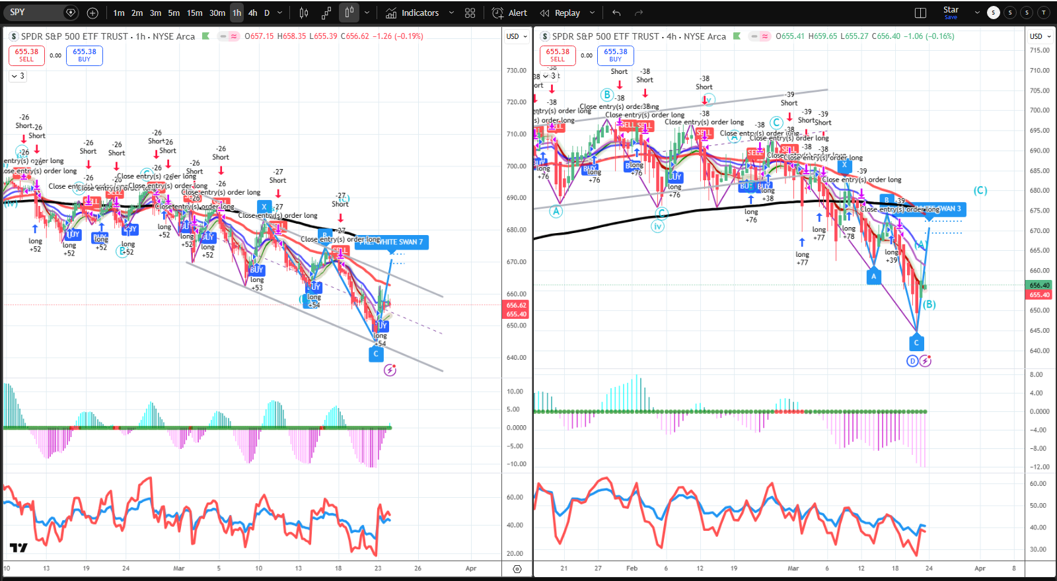
Task: Click the circled B label on 4h chart
Action: tap(607, 94)
